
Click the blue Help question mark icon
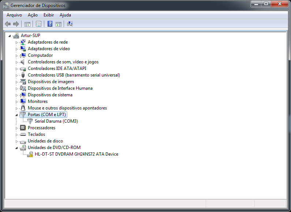pos(50,24)
